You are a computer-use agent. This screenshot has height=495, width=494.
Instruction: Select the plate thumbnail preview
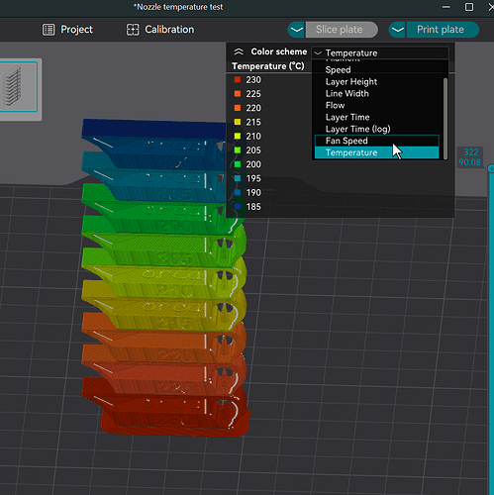tap(19, 87)
